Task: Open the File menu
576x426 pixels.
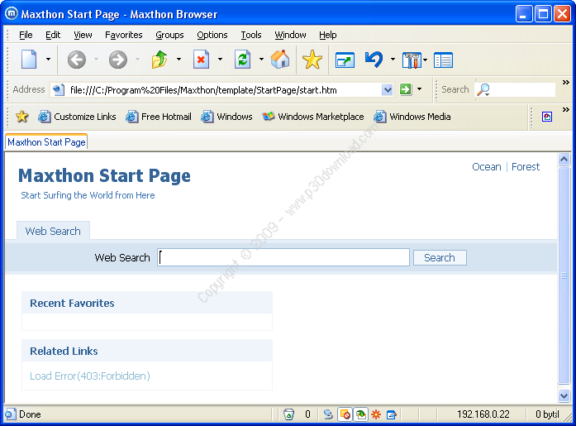Action: tap(26, 35)
